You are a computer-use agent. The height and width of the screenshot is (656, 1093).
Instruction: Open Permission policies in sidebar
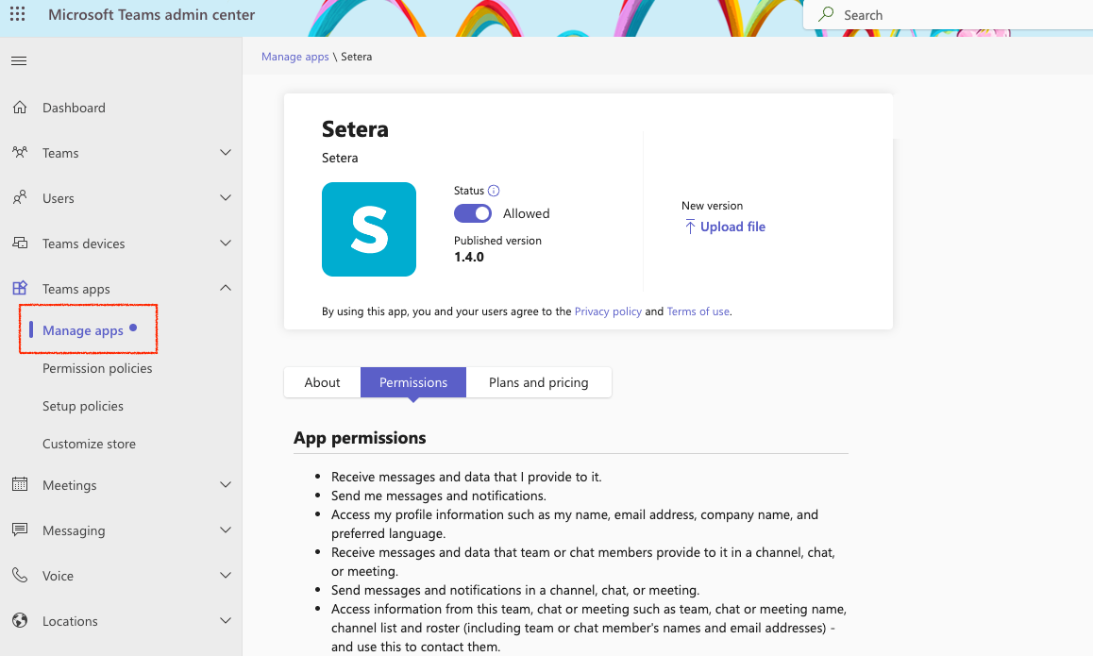(x=97, y=368)
